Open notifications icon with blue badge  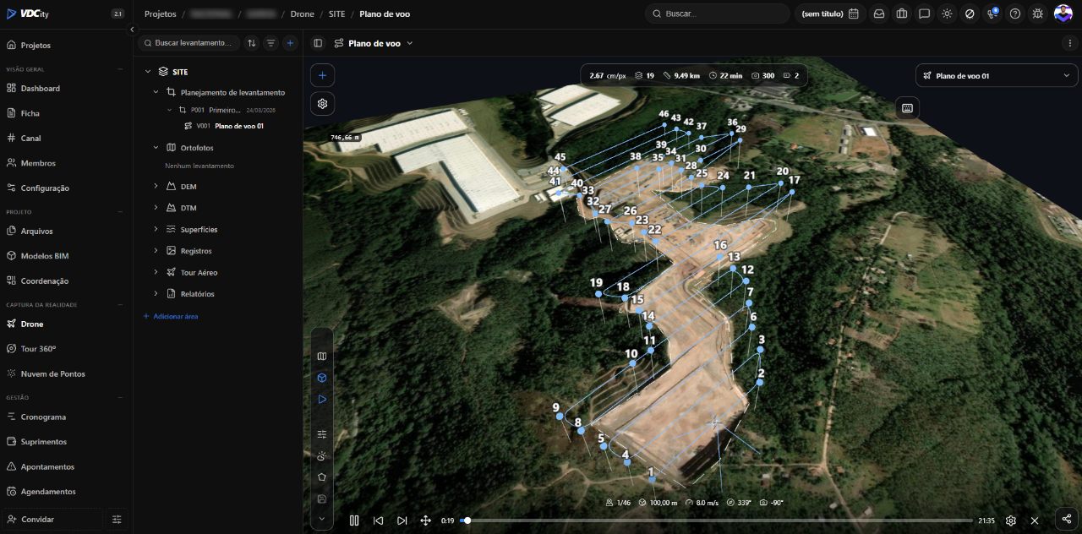992,14
